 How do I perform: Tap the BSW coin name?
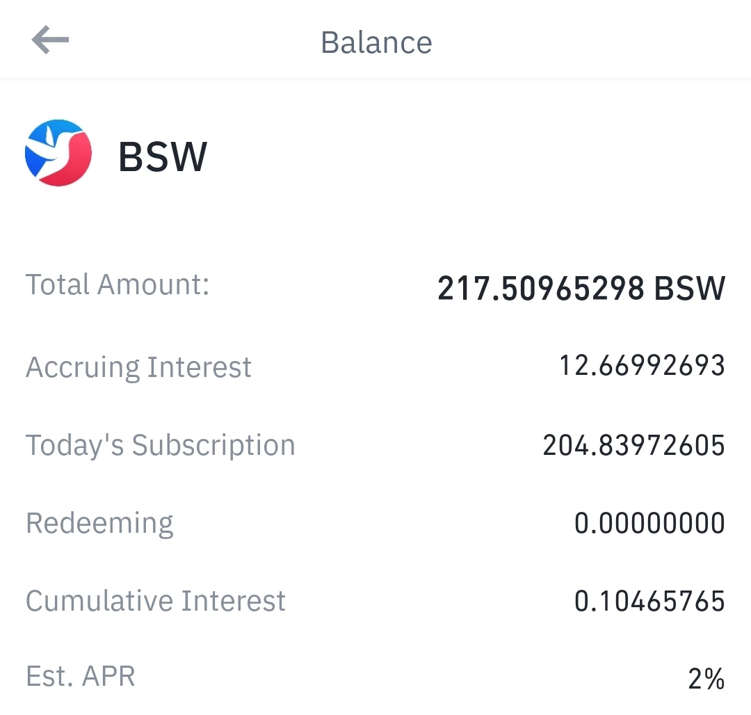click(x=163, y=156)
